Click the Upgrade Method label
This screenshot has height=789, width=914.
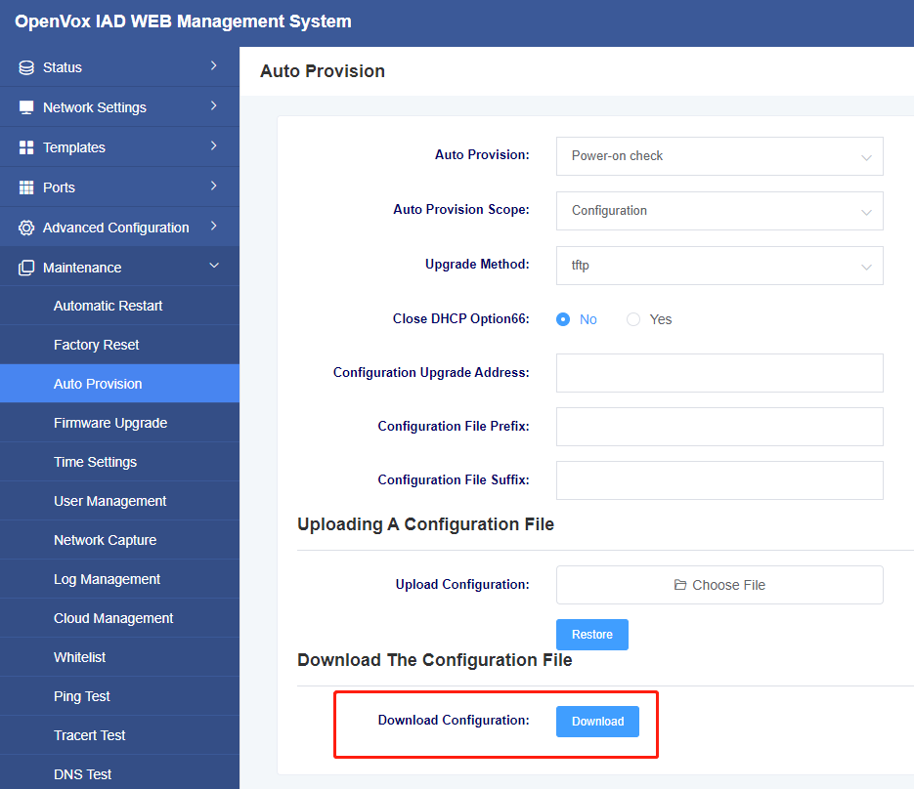click(477, 264)
